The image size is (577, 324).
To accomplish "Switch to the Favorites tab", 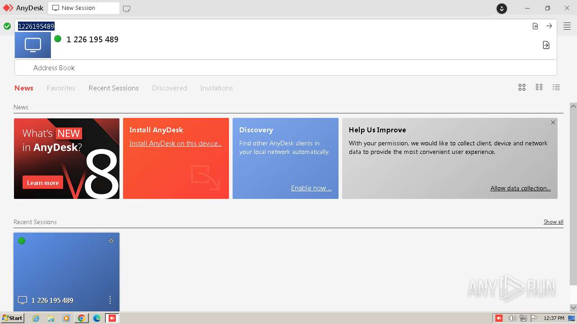I will point(61,88).
